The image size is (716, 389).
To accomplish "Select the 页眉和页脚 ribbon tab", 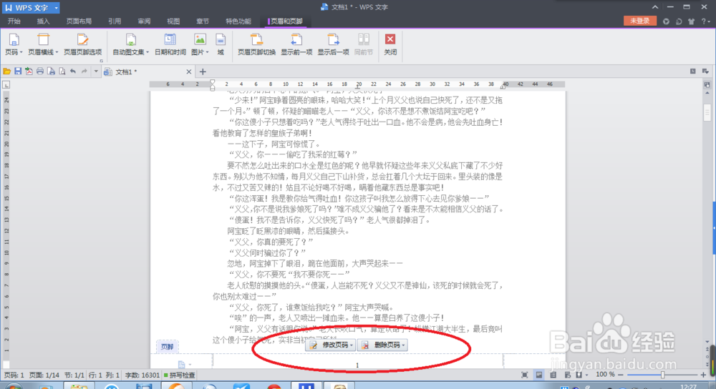I will (286, 21).
